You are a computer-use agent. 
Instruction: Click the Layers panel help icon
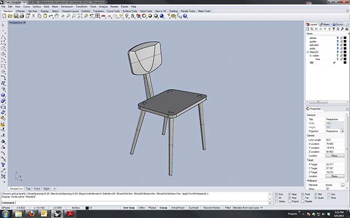tap(346, 29)
